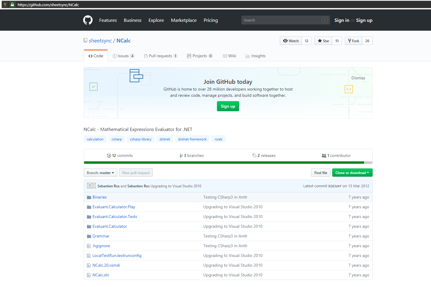Click the GitHub octocat logo

pos(88,20)
